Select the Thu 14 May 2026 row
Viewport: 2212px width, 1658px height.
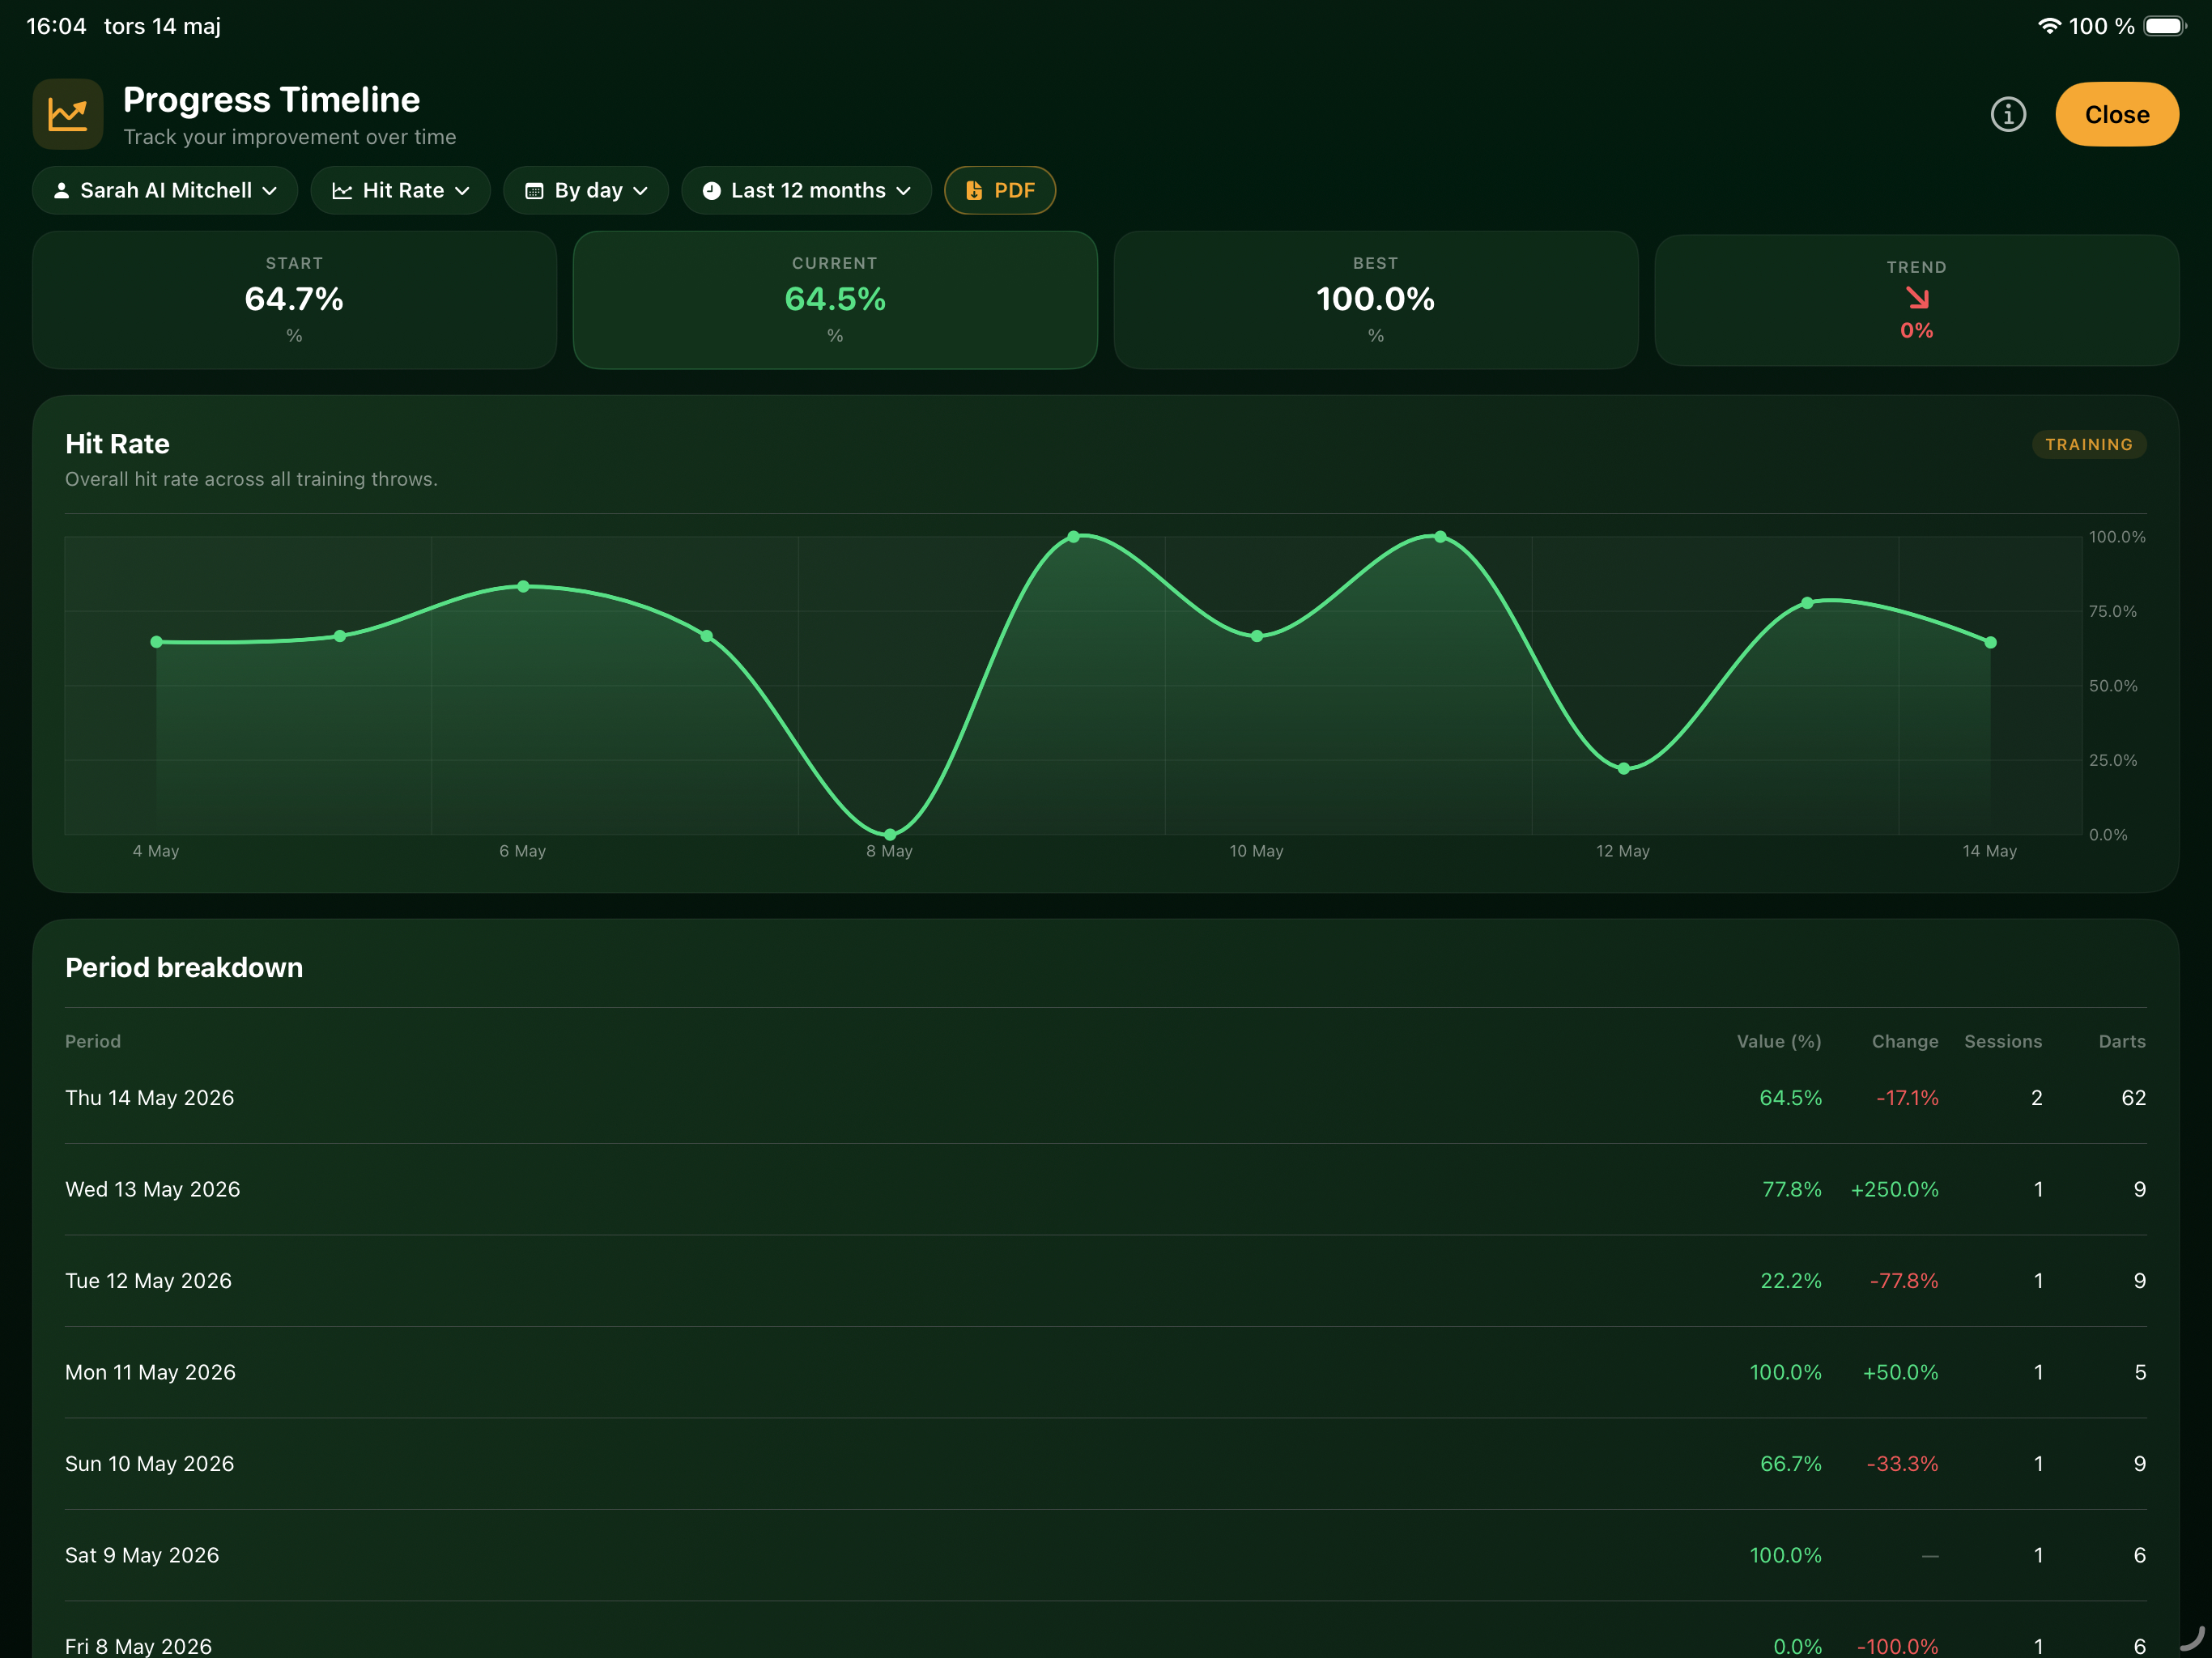tap(1106, 1098)
